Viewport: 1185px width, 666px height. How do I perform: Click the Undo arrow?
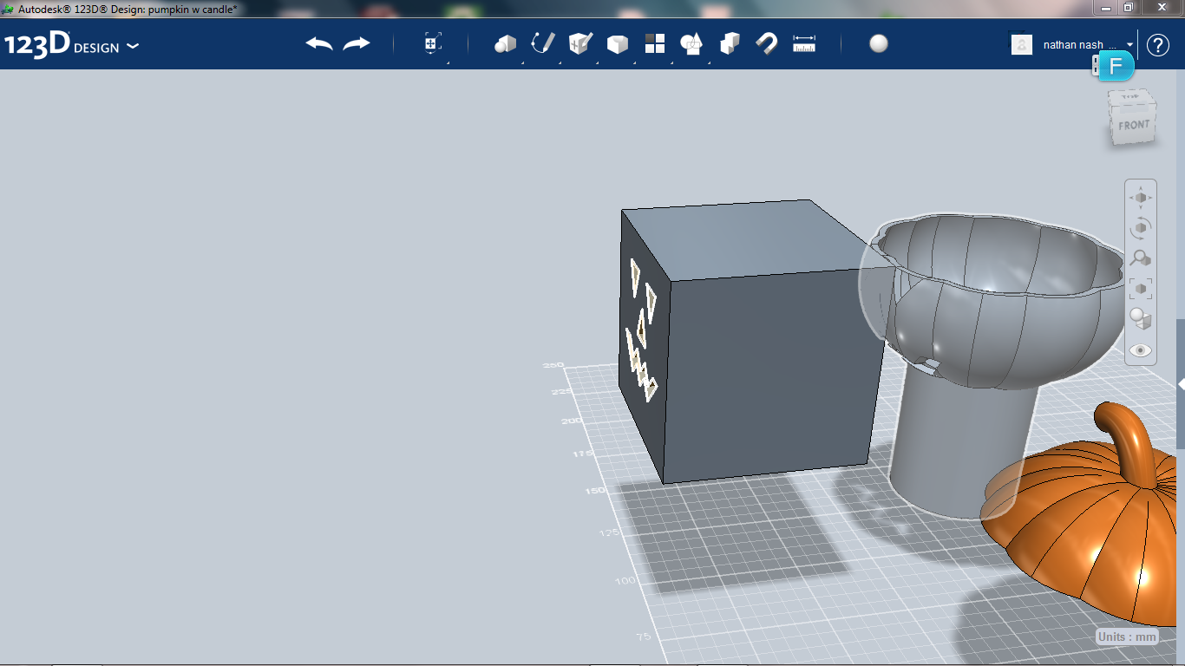(319, 44)
